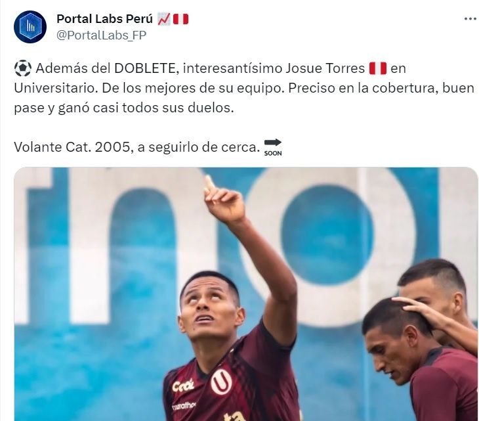Click the marathon sponsor logo on jersey
The height and width of the screenshot is (421, 479).
pyautogui.click(x=184, y=405)
